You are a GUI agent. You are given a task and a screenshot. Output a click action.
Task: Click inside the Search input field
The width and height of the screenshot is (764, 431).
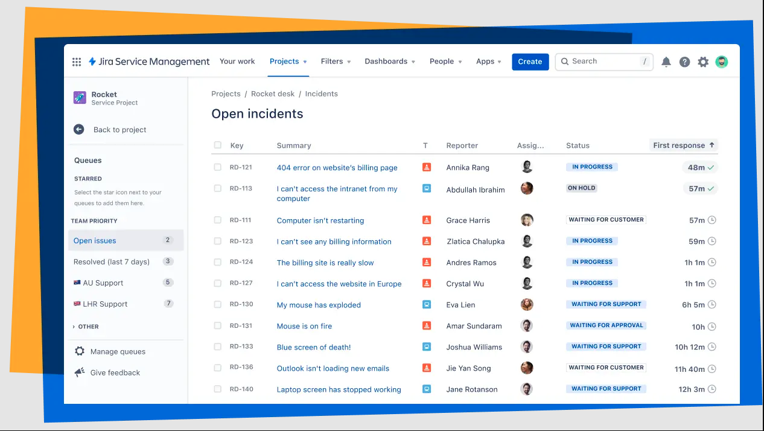point(603,62)
